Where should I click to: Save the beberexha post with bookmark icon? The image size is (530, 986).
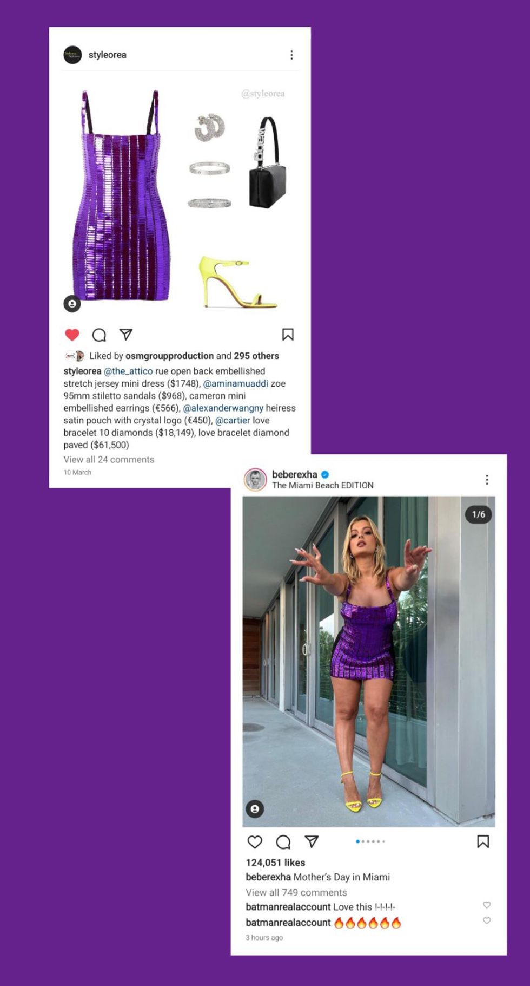tap(483, 841)
